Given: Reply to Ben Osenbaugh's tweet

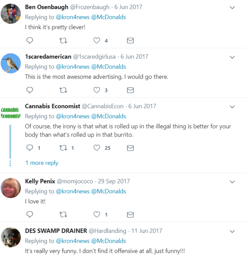Looking at the screenshot, I should 29,40.
